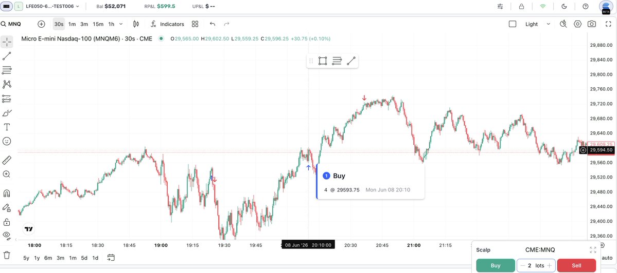Select the XABCD pattern tool
Viewport: 617px width, 273px height.
point(7,84)
